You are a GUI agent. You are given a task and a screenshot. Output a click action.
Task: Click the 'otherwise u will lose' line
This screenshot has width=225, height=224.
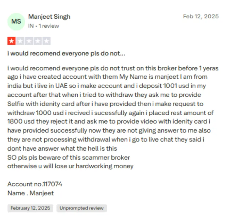point(70,166)
